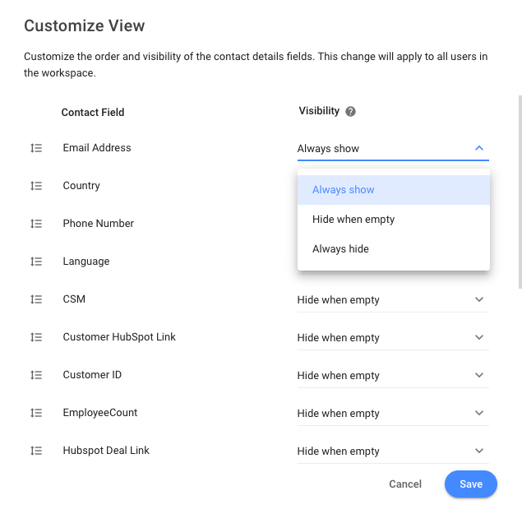Screen dimensions: 522x514
Task: Click the CSM row reorder icon
Action: pyautogui.click(x=36, y=299)
